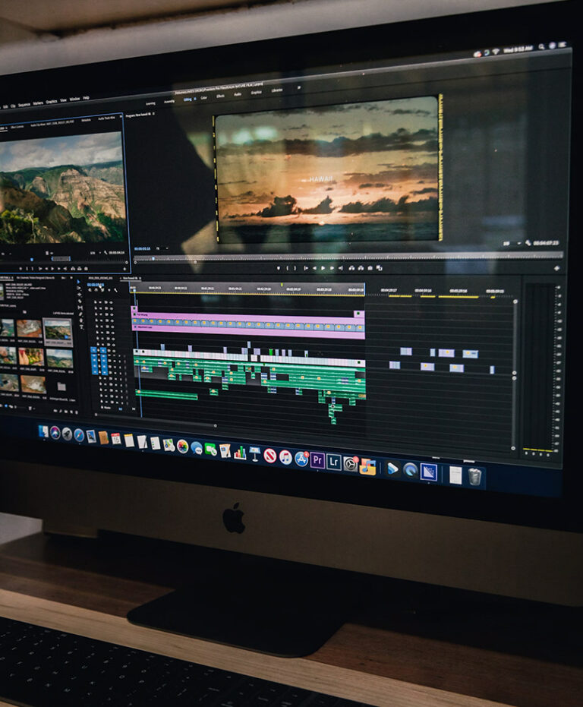Open the Sequence menu in the menu bar
583x707 pixels.
click(x=24, y=105)
